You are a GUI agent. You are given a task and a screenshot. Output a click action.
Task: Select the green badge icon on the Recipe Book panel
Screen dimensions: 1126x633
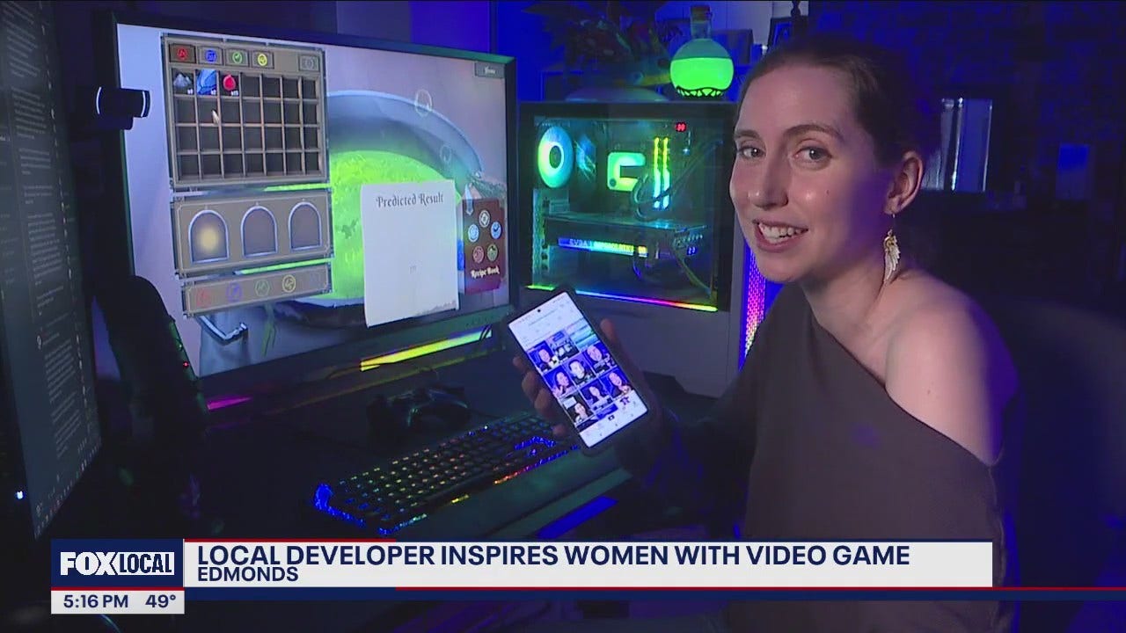point(491,253)
